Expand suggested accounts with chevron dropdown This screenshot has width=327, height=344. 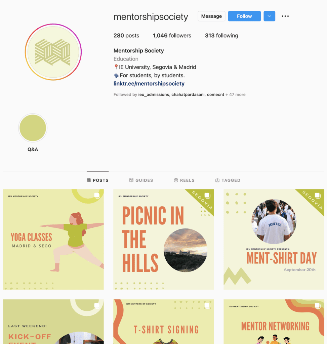point(269,16)
